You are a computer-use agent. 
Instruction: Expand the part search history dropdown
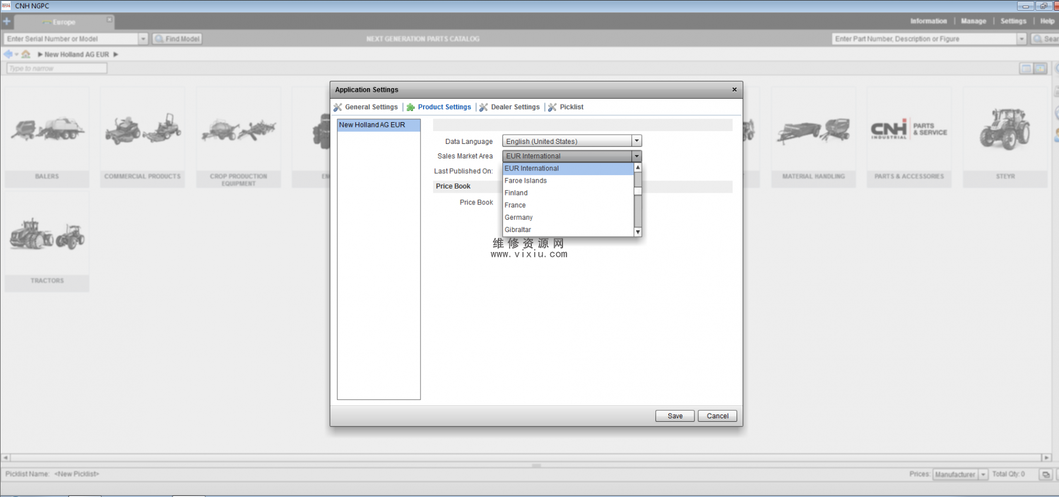(x=1022, y=39)
